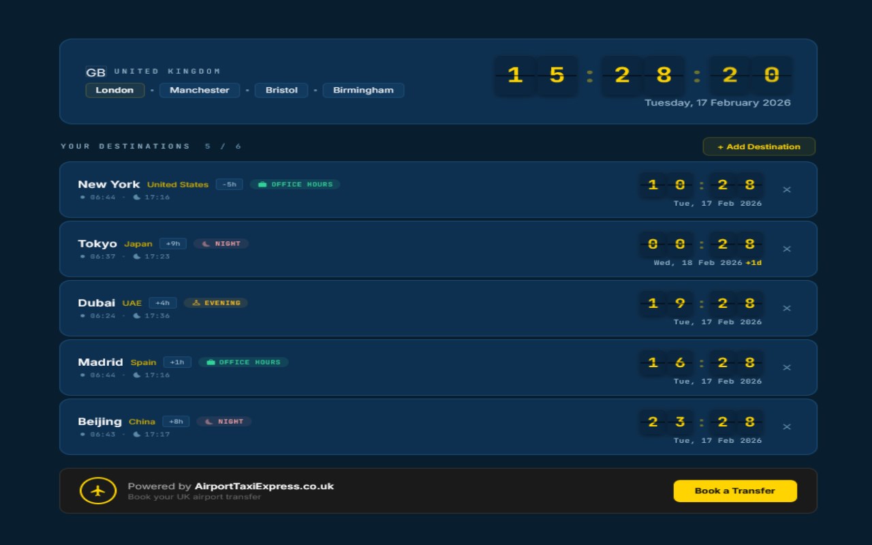Image resolution: width=872 pixels, height=545 pixels.
Task: Click the Japan country label
Action: [138, 243]
